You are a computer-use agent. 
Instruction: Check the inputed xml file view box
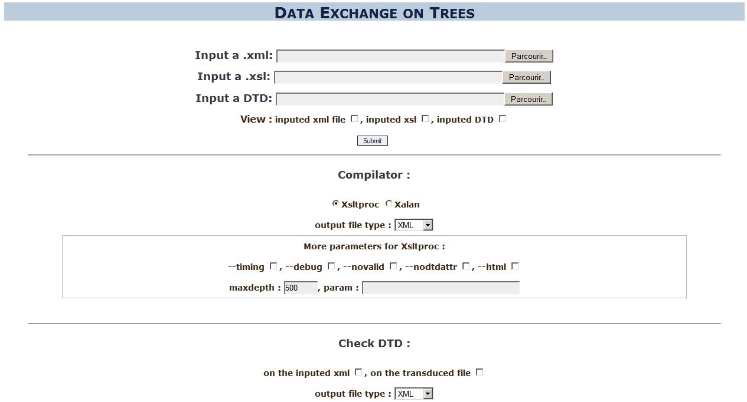point(354,118)
